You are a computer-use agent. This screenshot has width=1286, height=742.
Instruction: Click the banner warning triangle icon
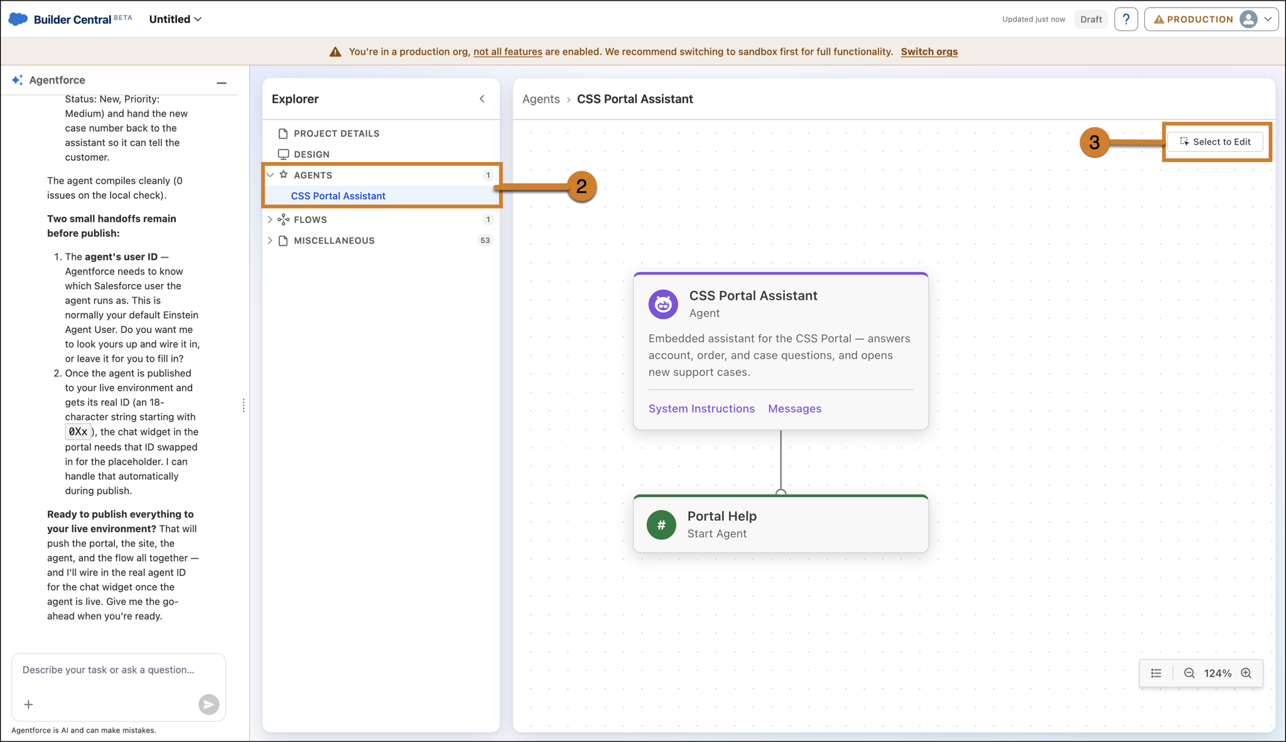coord(335,52)
